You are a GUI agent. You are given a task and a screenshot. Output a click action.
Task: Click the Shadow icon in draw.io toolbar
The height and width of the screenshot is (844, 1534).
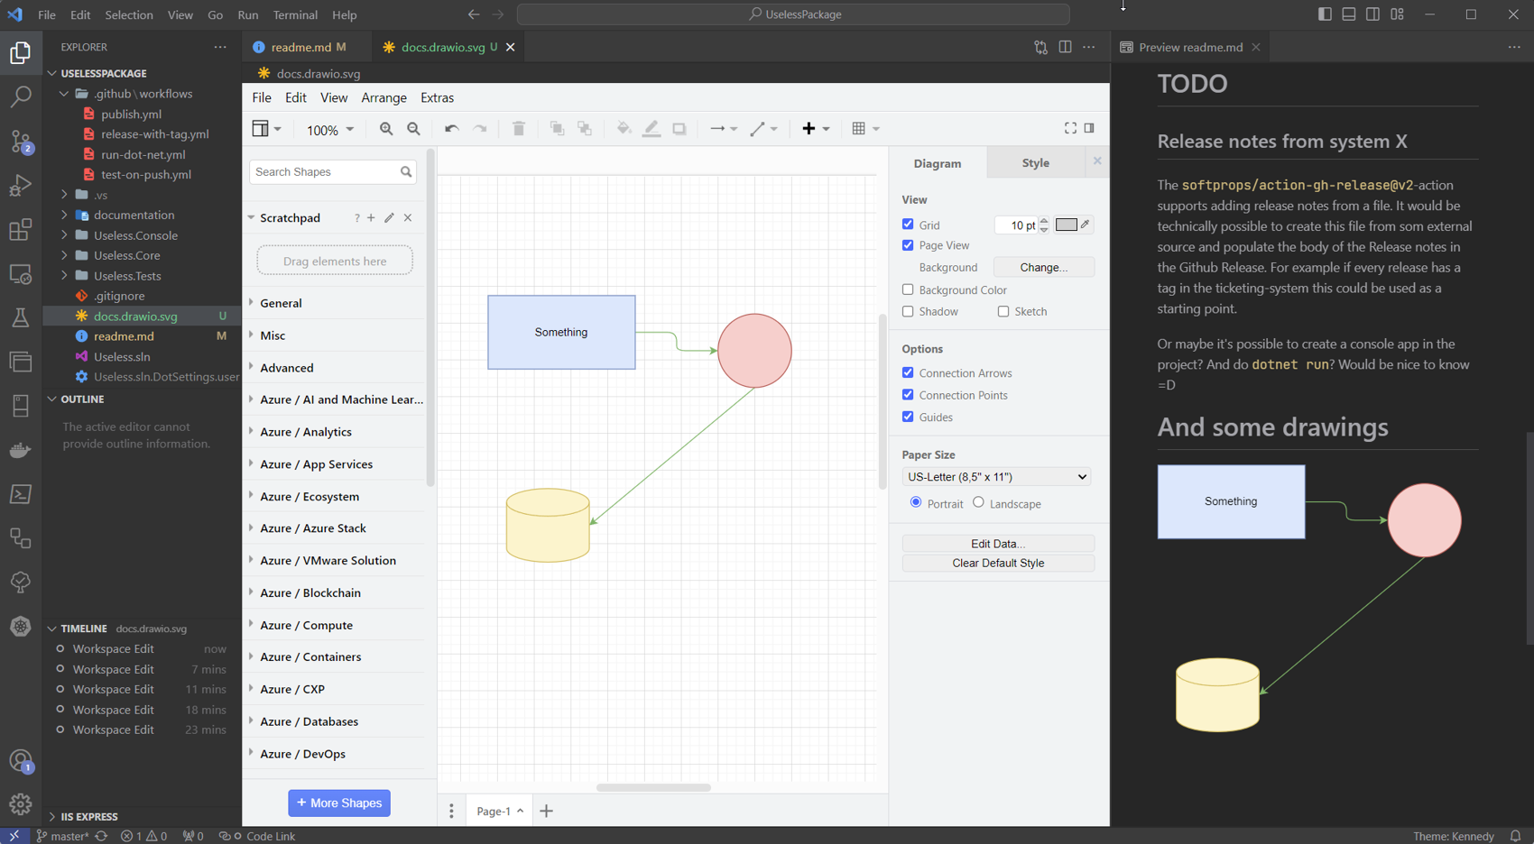tap(679, 129)
